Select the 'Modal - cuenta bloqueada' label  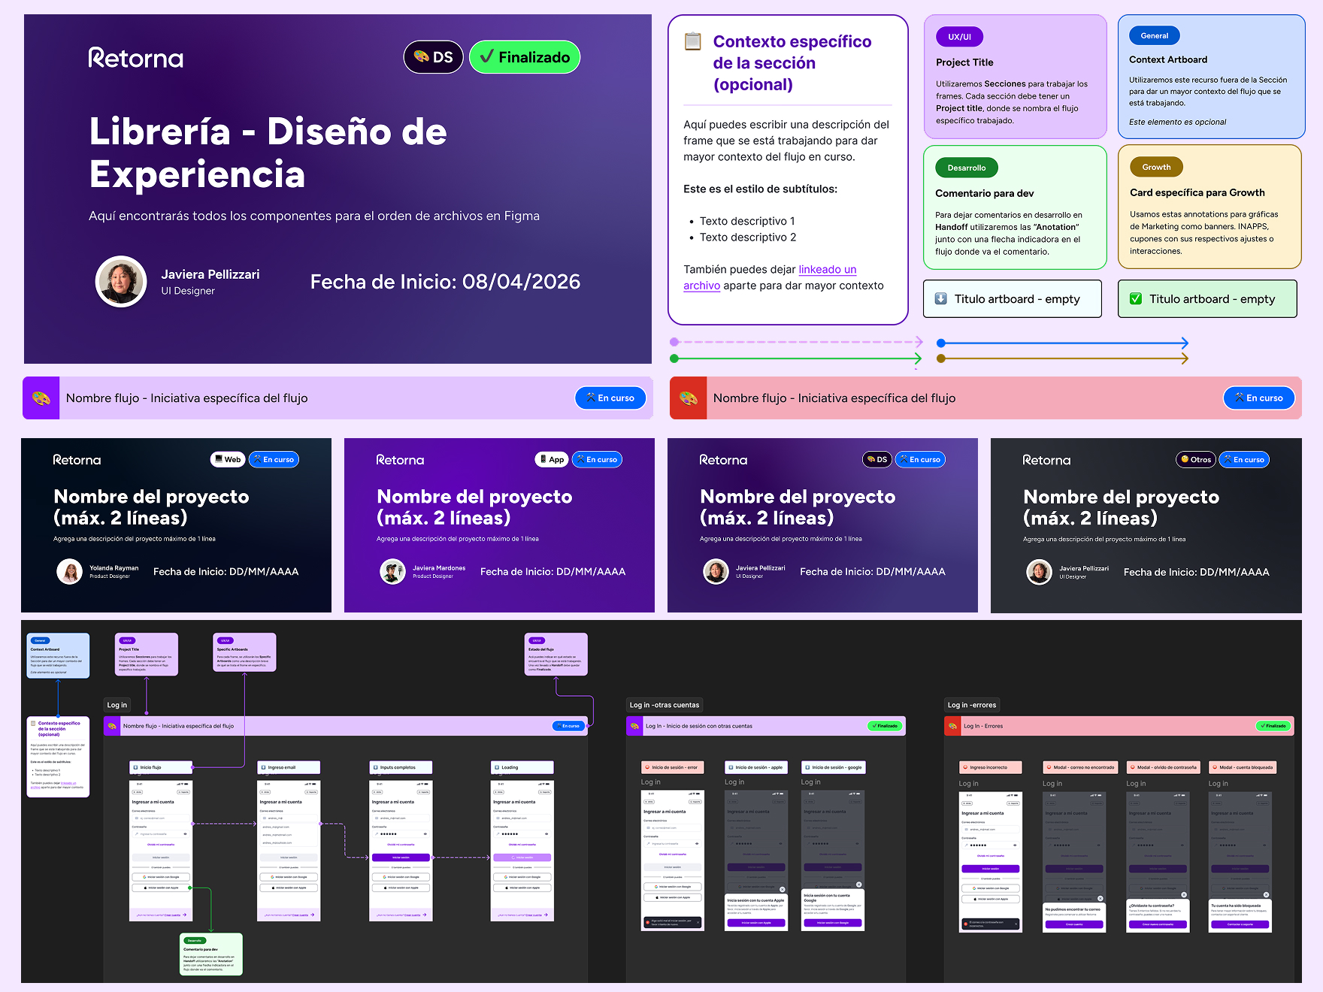(x=1243, y=767)
